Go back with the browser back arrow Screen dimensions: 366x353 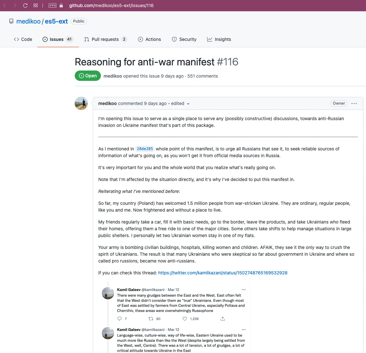click(x=5, y=5)
